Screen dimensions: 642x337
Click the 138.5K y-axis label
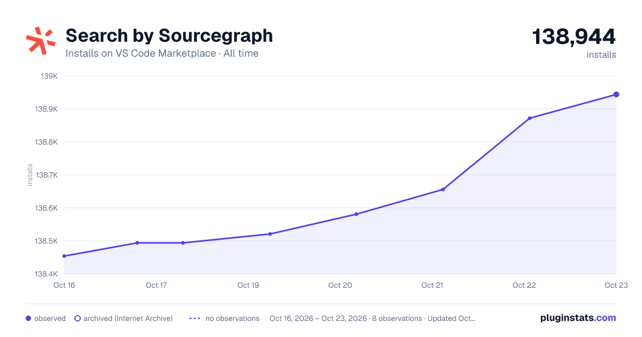[47, 241]
